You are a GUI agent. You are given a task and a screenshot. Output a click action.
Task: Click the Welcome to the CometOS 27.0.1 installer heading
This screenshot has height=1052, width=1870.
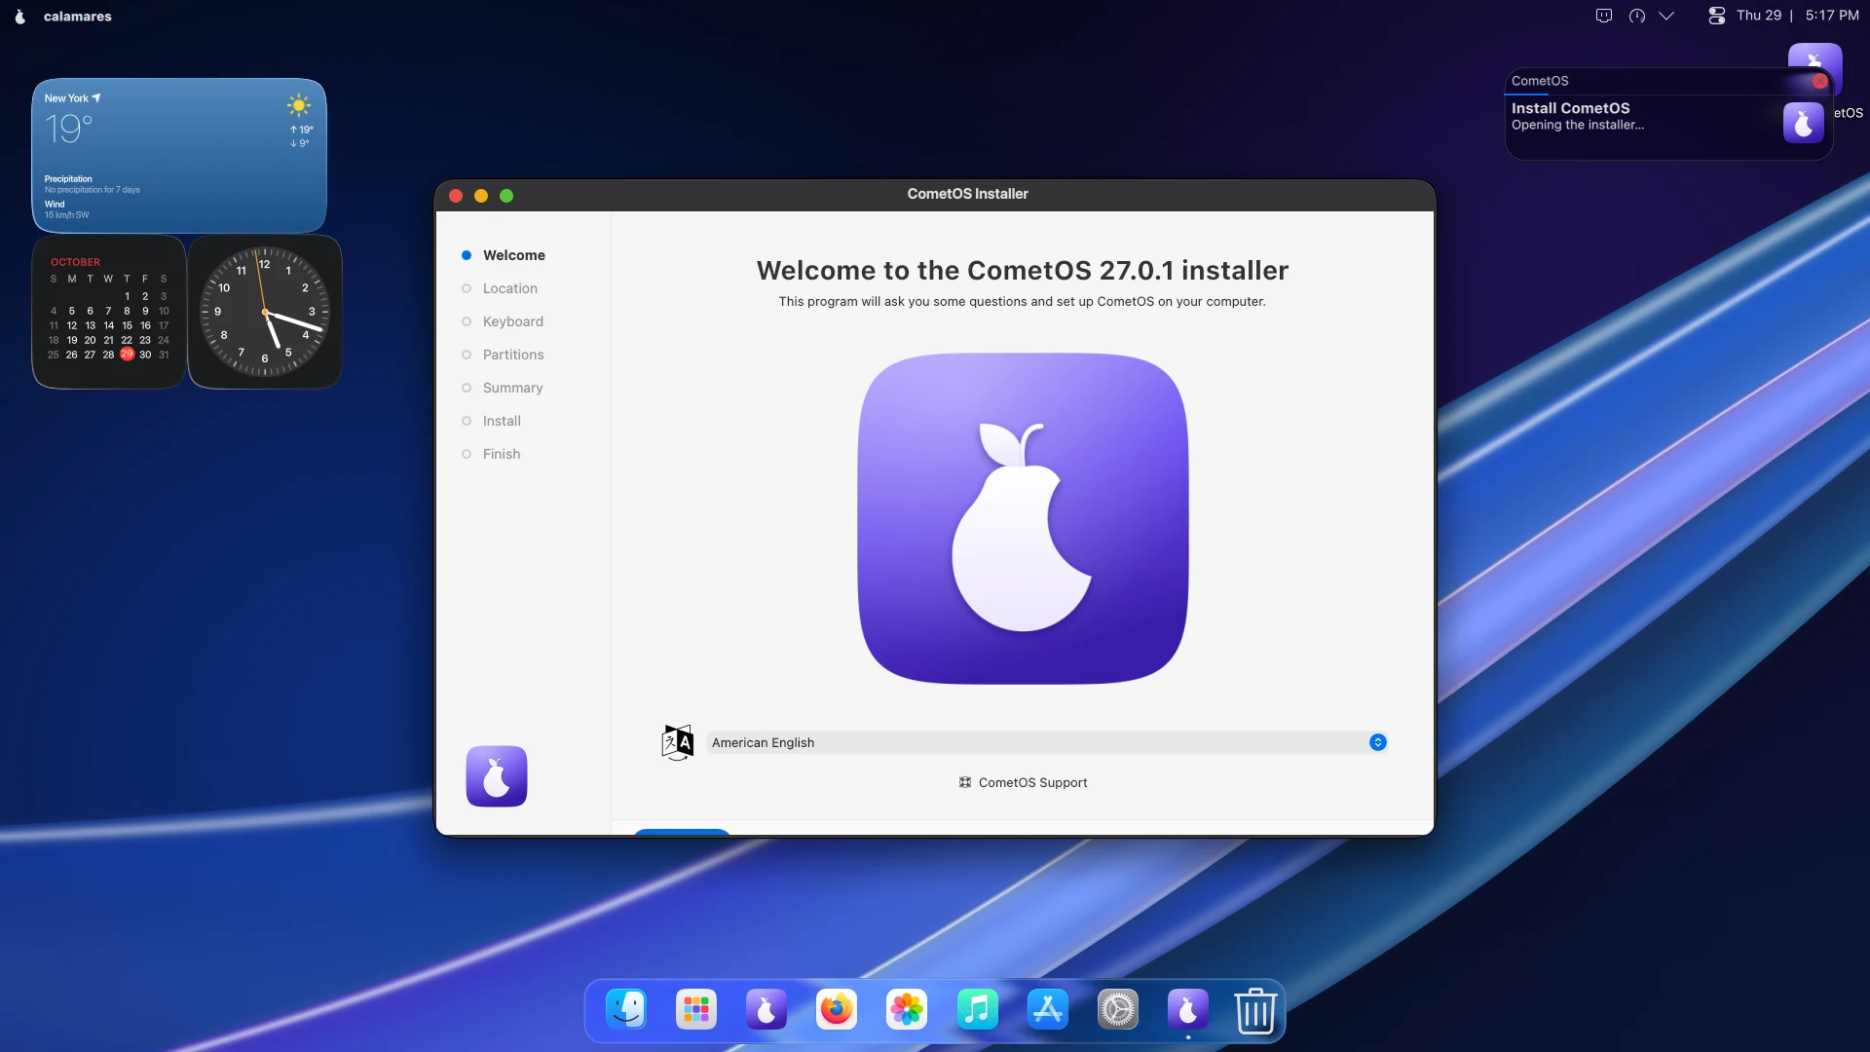coord(1023,270)
